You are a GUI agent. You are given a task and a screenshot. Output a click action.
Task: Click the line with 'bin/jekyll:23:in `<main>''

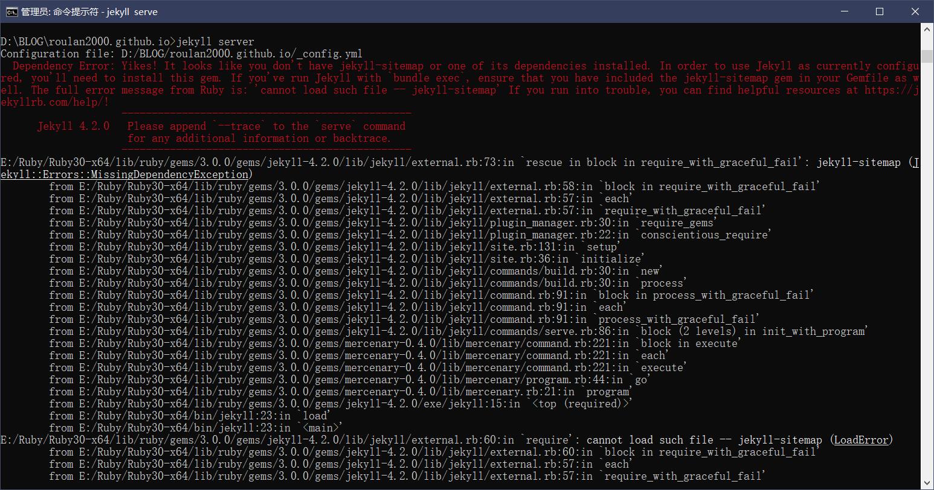(196, 428)
